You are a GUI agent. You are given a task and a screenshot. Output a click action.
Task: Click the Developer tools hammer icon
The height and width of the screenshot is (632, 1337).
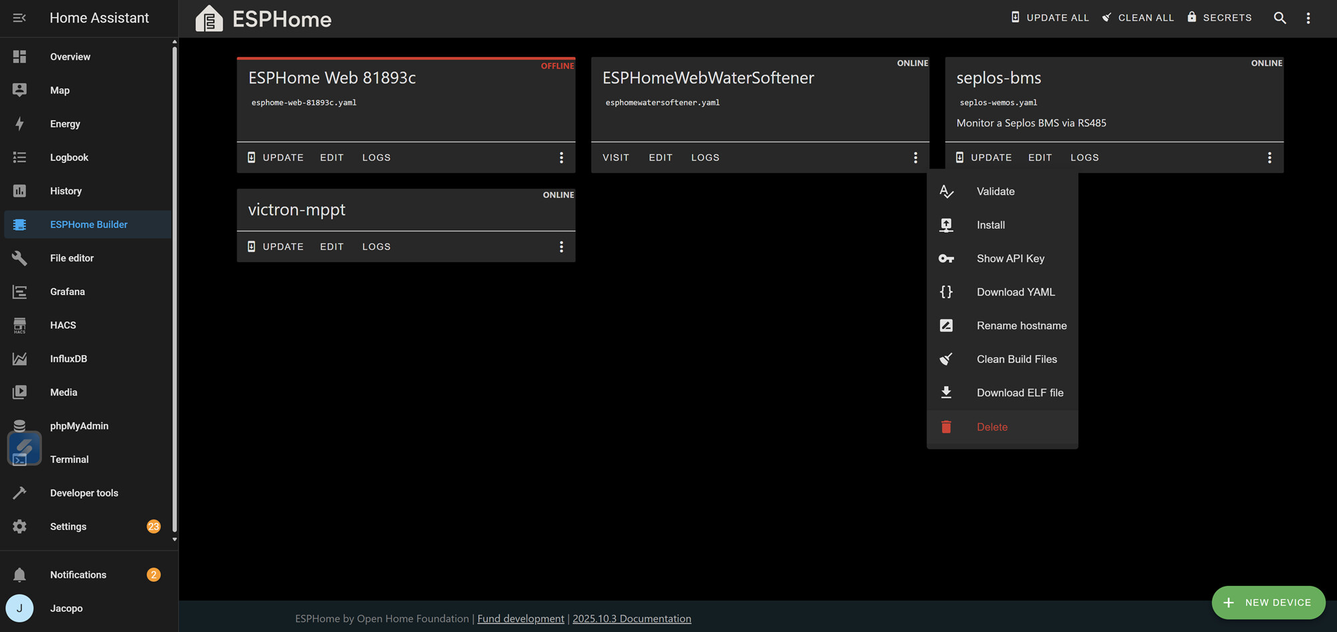[x=19, y=493]
